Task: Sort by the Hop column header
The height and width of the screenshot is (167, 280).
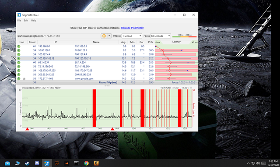Action: 21,42
